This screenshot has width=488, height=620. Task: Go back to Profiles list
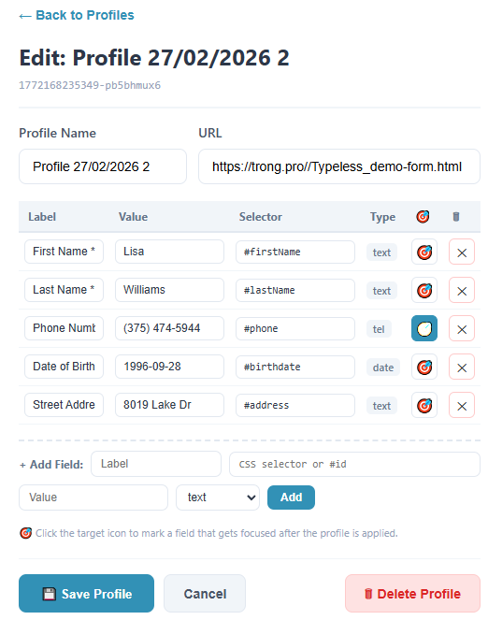[x=77, y=15]
